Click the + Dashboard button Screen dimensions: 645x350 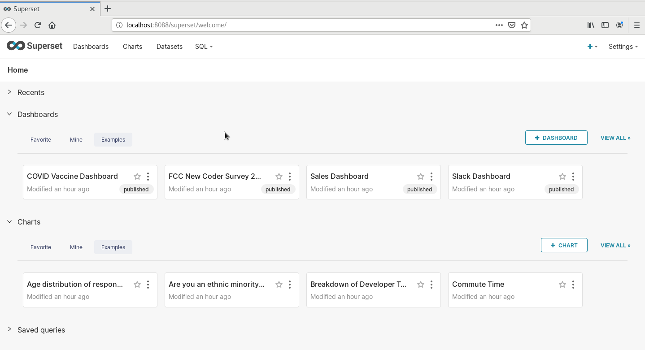[x=556, y=138]
